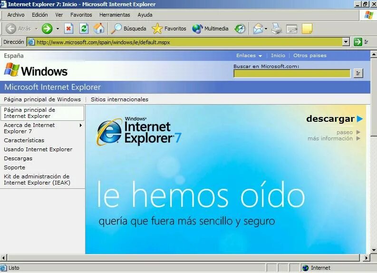Image resolution: width=377 pixels, height=273 pixels.
Task: Expand the address bar URL dropdown
Action: [x=346, y=42]
